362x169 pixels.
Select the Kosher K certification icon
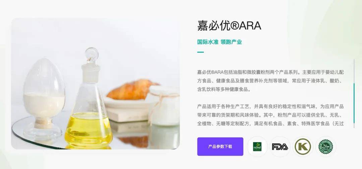click(303, 147)
